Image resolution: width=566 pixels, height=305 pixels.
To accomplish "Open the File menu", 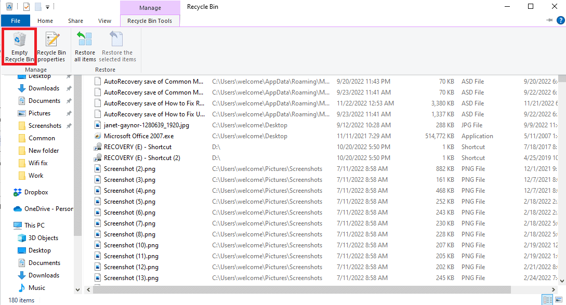I will (16, 21).
